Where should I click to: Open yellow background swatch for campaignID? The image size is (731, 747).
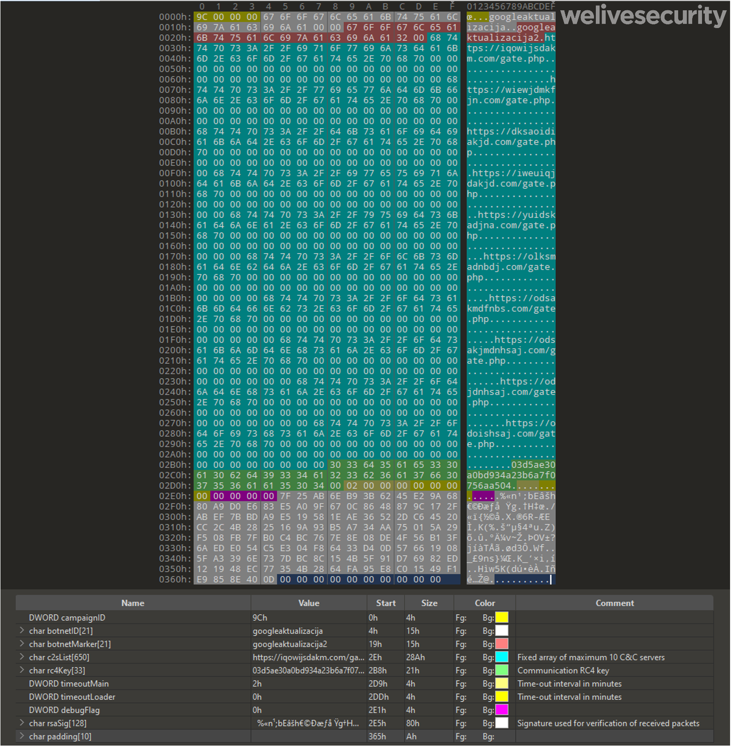[x=502, y=618]
